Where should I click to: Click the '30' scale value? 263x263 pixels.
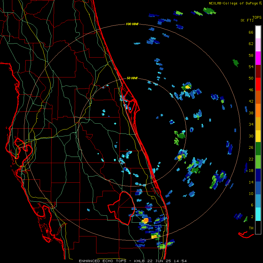[251, 136]
